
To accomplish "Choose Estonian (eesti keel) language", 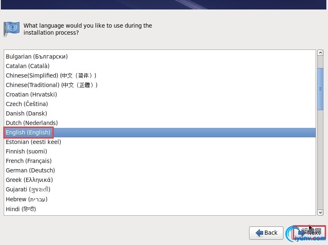I will 159,142.
